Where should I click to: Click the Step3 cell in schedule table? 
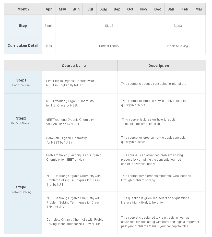pos(178,26)
